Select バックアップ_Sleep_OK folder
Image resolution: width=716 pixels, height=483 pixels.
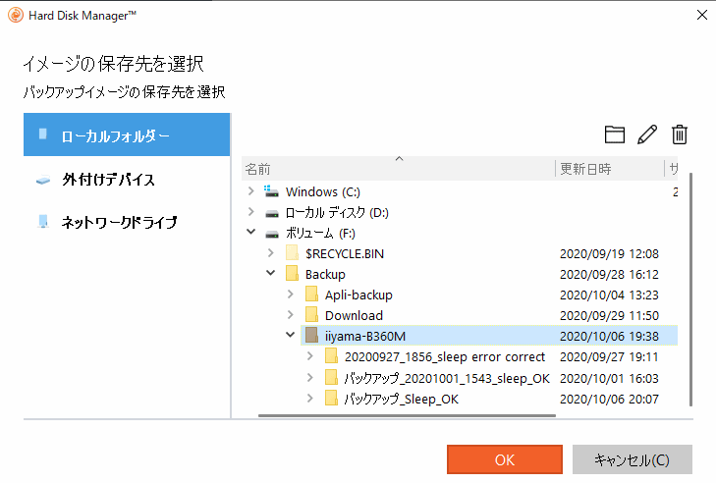coord(401,399)
